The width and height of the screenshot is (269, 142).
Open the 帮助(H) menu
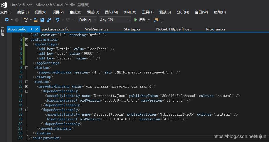220,12
